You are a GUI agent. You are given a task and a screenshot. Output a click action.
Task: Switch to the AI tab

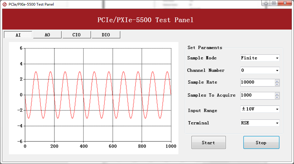pos(18,35)
